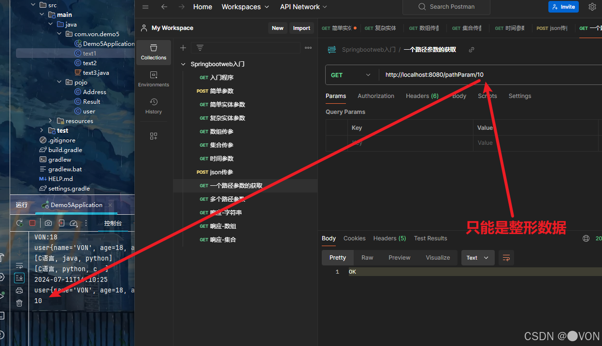
Task: Close the Demo5Application run tab
Action: (111, 205)
